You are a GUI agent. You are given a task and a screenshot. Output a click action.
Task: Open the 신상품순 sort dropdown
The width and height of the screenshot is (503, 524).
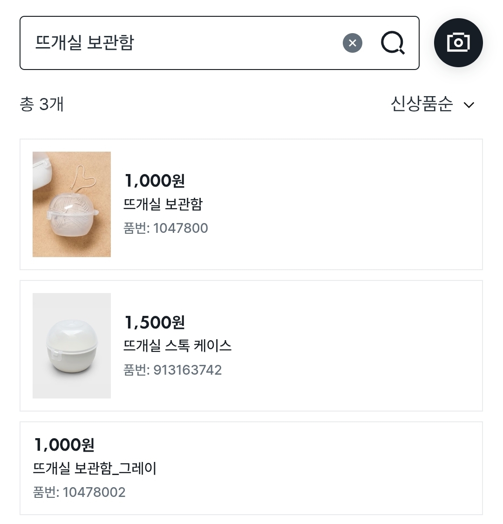tap(421, 104)
